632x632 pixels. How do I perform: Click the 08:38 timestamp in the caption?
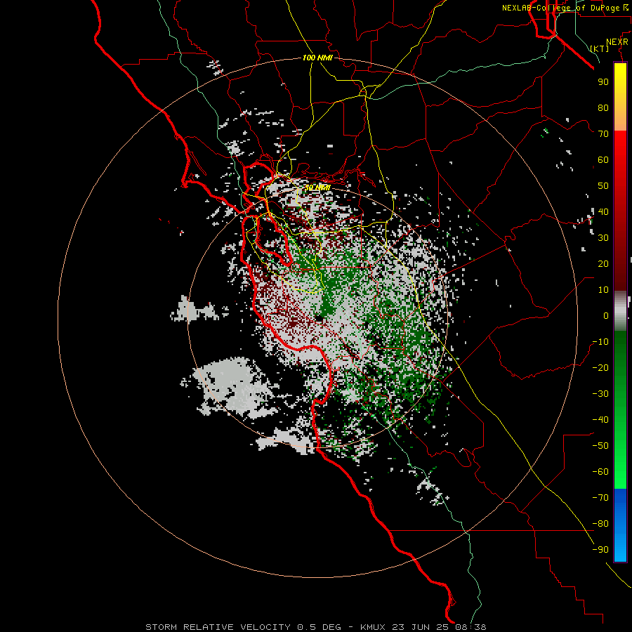point(470,627)
